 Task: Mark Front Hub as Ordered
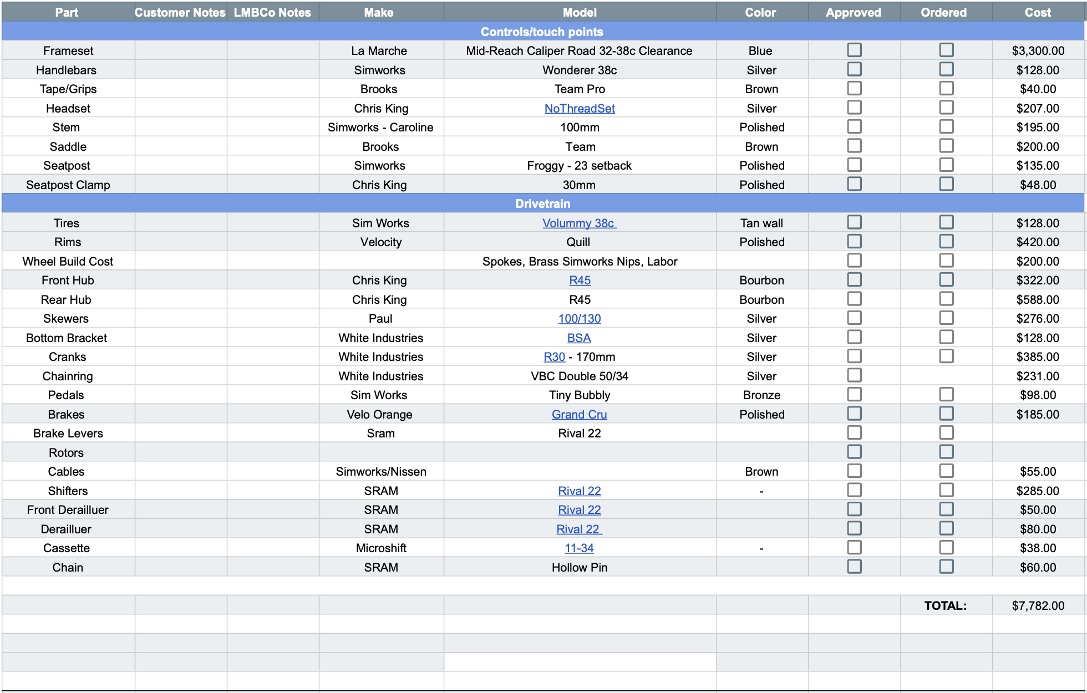pyautogui.click(x=946, y=279)
